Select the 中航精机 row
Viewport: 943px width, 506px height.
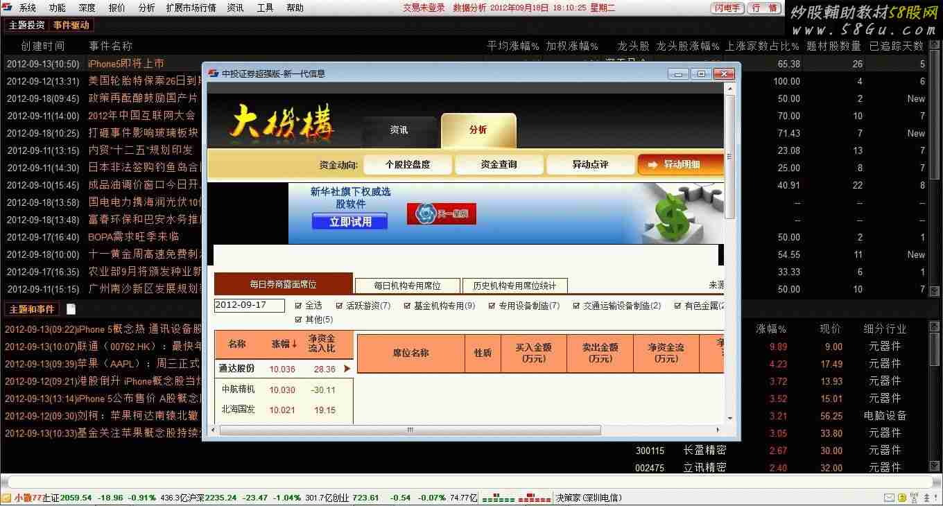(284, 390)
